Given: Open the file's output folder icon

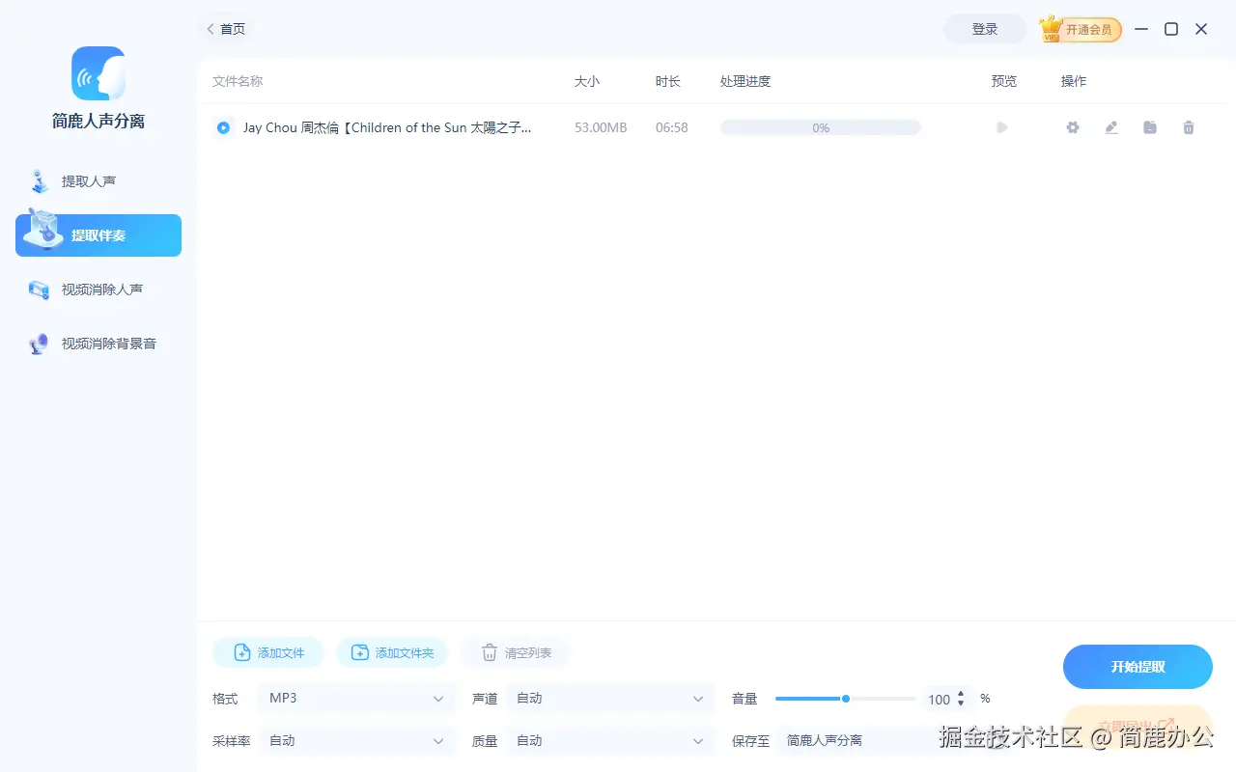Looking at the screenshot, I should click(1149, 126).
